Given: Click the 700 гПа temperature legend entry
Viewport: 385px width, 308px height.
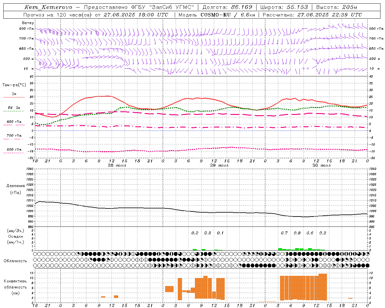Looking at the screenshot, I should click(14, 136).
